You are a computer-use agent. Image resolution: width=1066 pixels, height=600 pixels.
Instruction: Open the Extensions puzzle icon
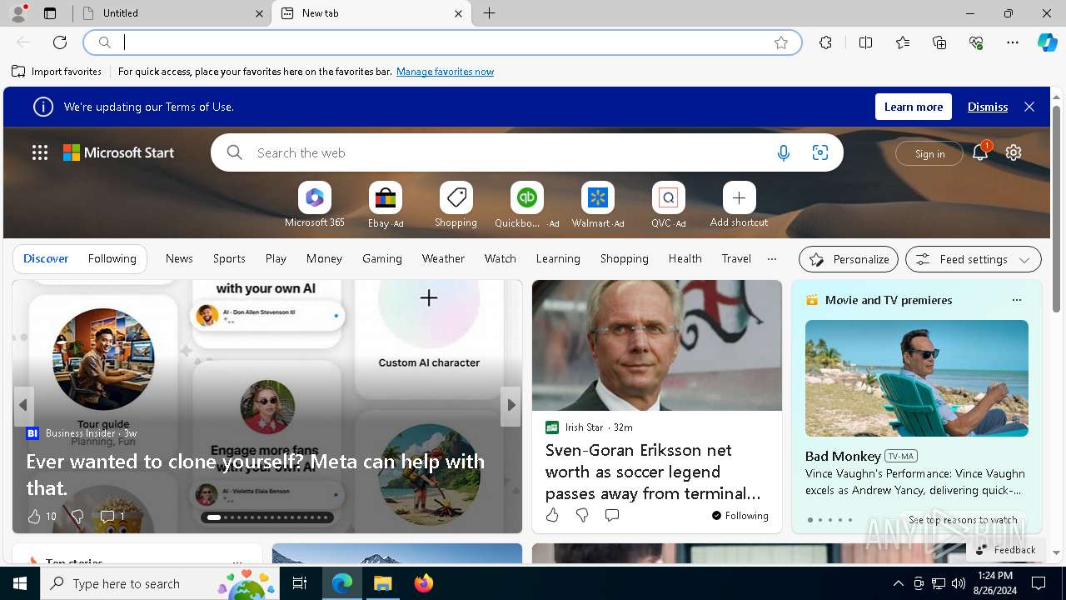click(x=825, y=42)
